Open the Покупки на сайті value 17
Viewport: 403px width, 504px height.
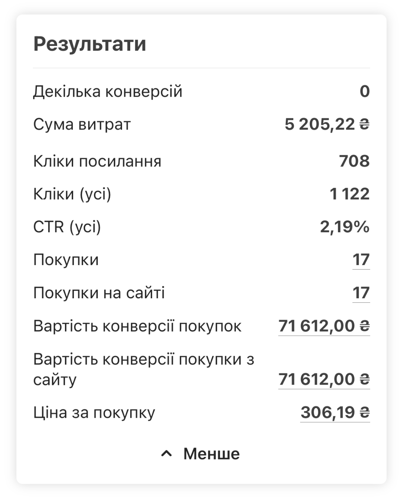[x=361, y=293]
